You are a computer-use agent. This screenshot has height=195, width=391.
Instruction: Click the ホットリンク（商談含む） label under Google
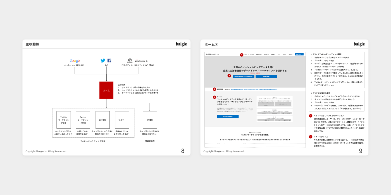pyautogui.click(x=75, y=65)
